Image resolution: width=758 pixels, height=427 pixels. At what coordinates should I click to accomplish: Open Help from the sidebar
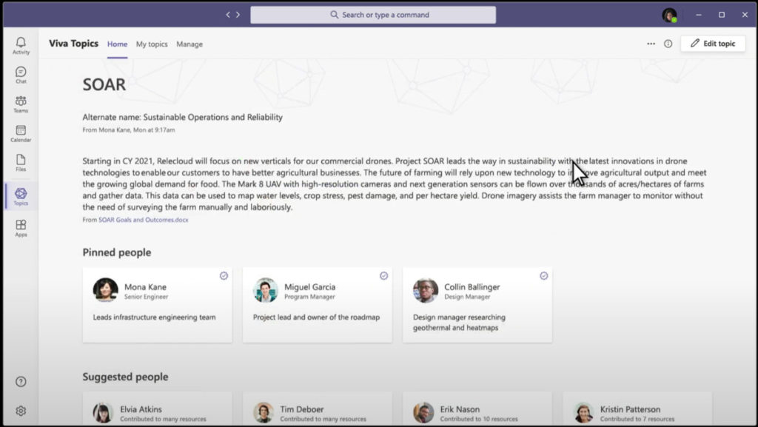(21, 382)
